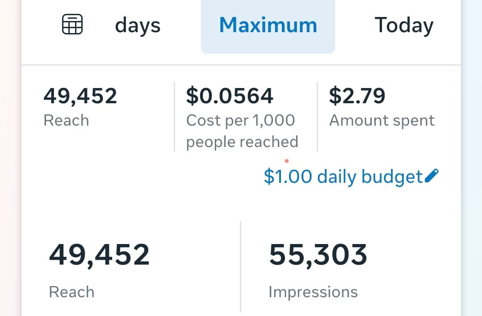The width and height of the screenshot is (482, 316).
Task: Select the 55,303 impressions number
Action: click(318, 255)
